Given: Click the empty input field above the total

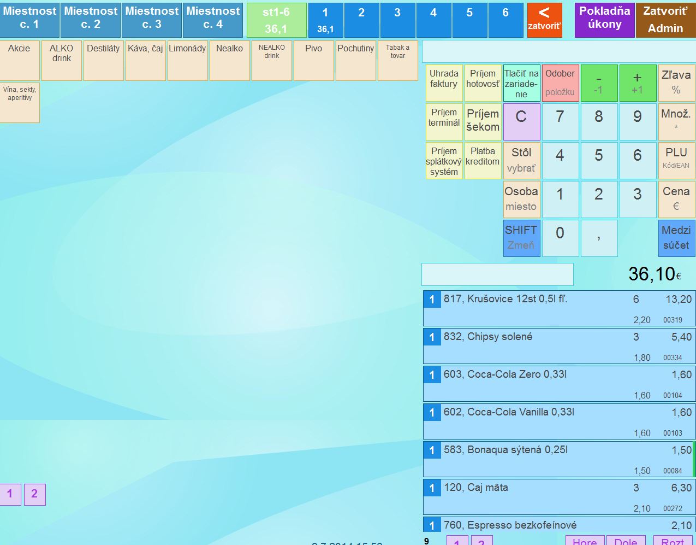Looking at the screenshot, I should (x=497, y=274).
